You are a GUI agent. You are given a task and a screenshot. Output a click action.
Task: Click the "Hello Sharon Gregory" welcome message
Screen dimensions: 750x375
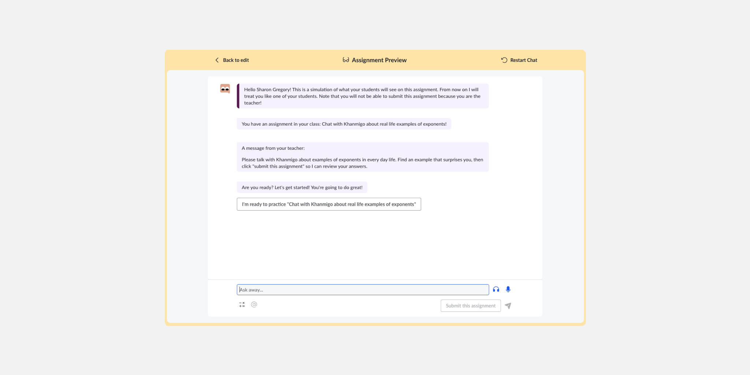tap(363, 96)
